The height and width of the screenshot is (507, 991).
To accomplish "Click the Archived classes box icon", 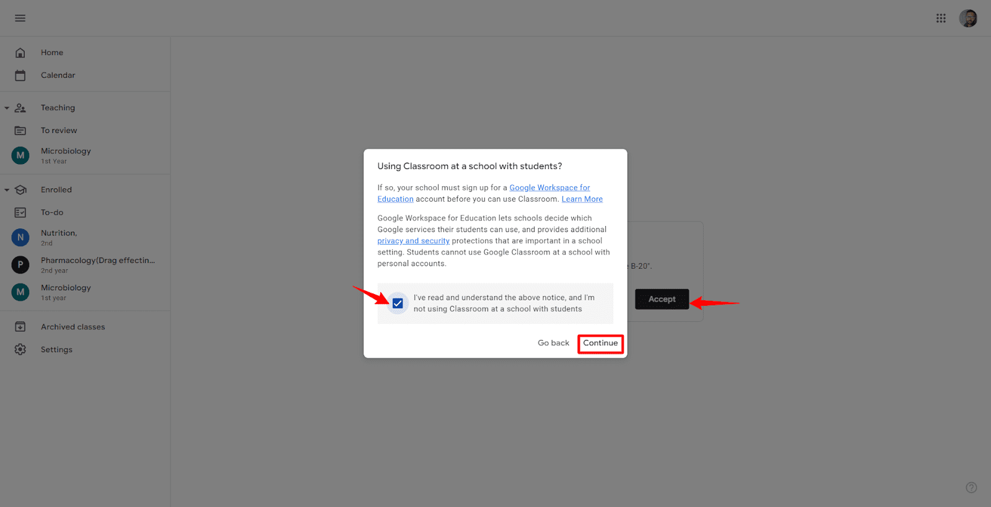I will [20, 327].
